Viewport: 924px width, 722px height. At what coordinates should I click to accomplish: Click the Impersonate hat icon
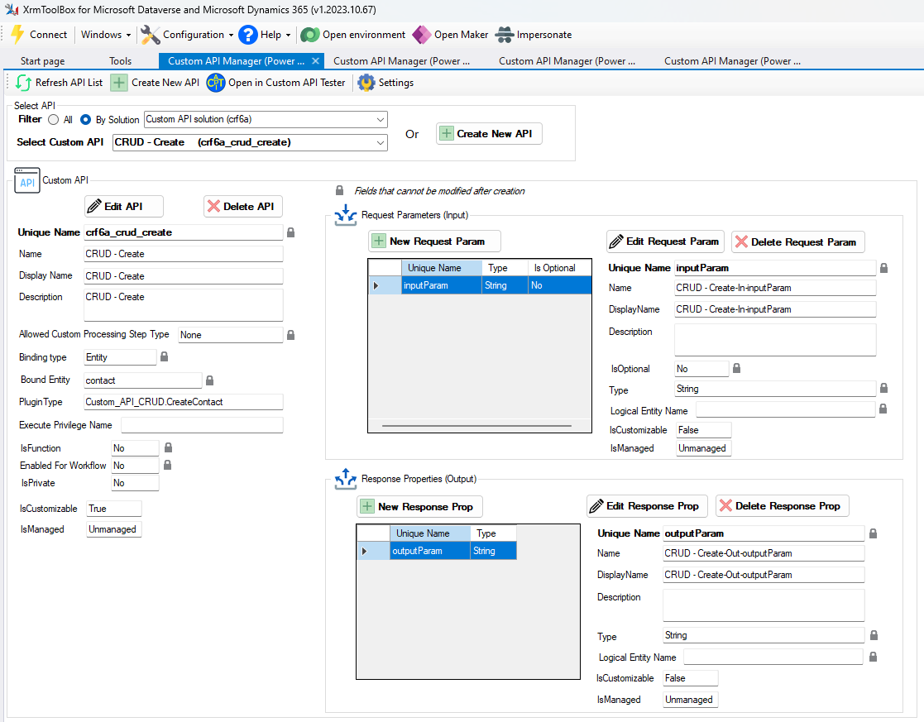click(505, 35)
